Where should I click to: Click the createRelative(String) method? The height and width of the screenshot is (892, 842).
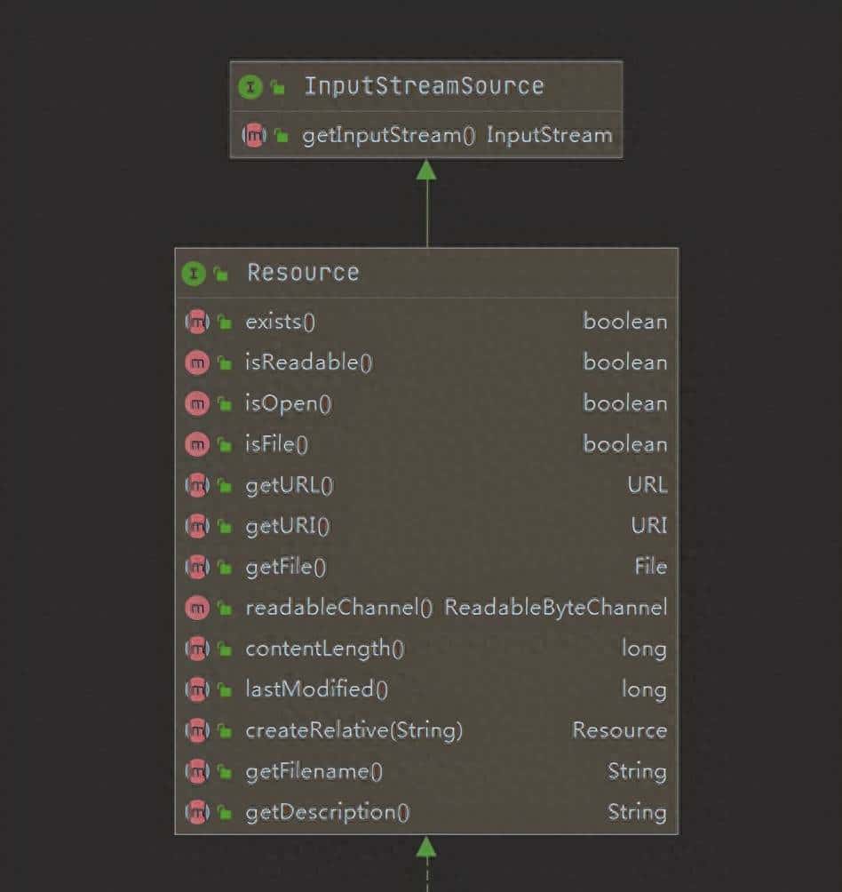(x=353, y=730)
